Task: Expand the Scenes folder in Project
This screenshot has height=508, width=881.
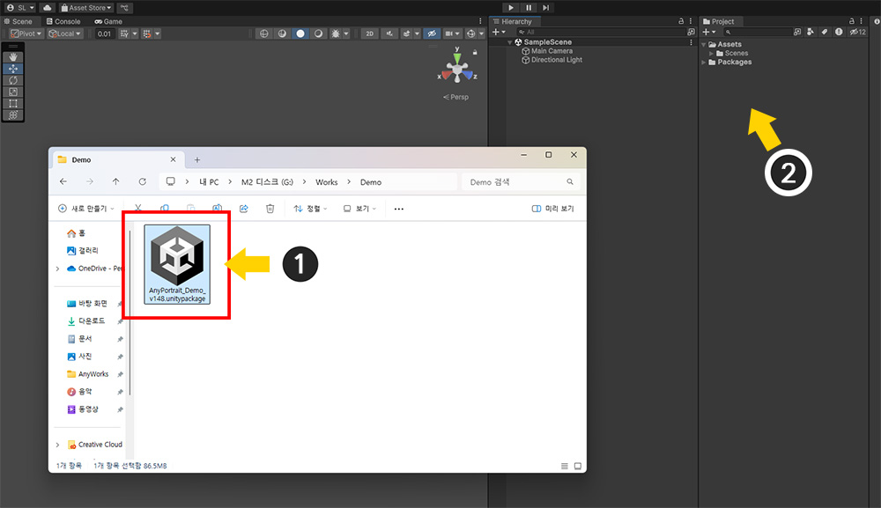Action: click(x=711, y=54)
